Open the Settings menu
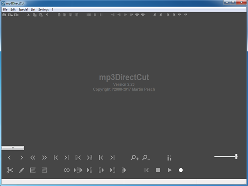 [x=43, y=10]
